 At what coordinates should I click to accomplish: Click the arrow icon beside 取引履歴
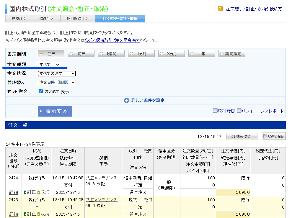click(x=215, y=111)
